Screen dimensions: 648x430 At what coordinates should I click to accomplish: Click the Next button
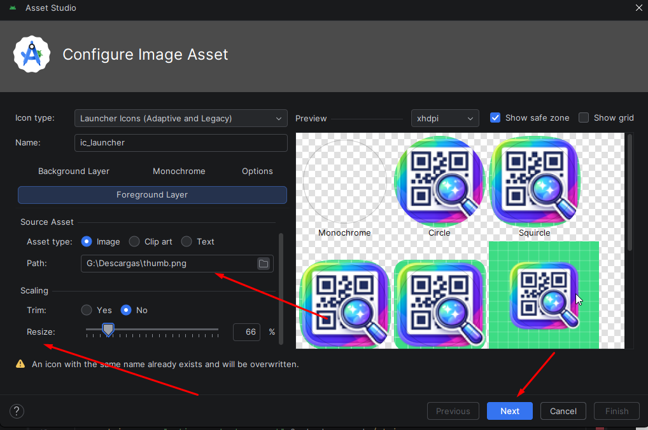pyautogui.click(x=510, y=411)
